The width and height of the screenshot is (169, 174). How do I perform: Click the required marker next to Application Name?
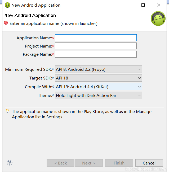(54, 38)
